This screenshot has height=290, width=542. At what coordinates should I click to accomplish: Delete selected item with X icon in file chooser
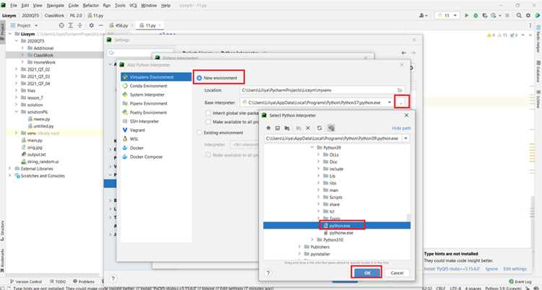(308, 128)
